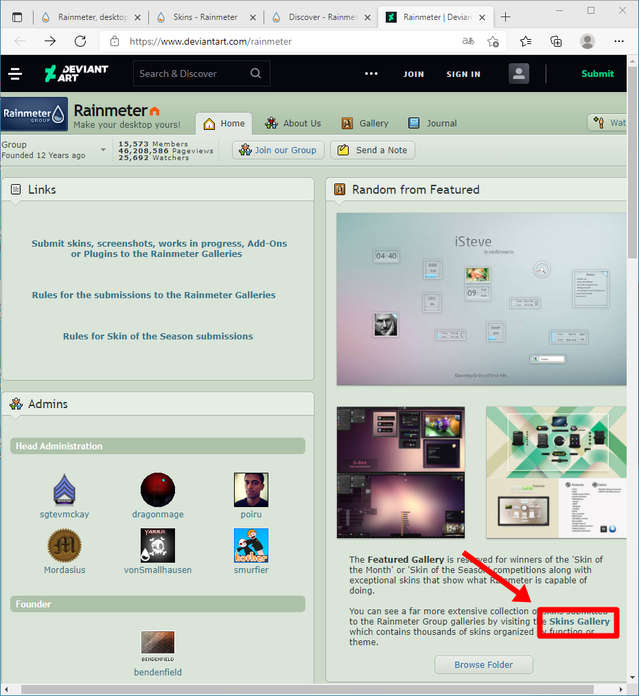
Task: Open the Collections icon
Action: (556, 41)
